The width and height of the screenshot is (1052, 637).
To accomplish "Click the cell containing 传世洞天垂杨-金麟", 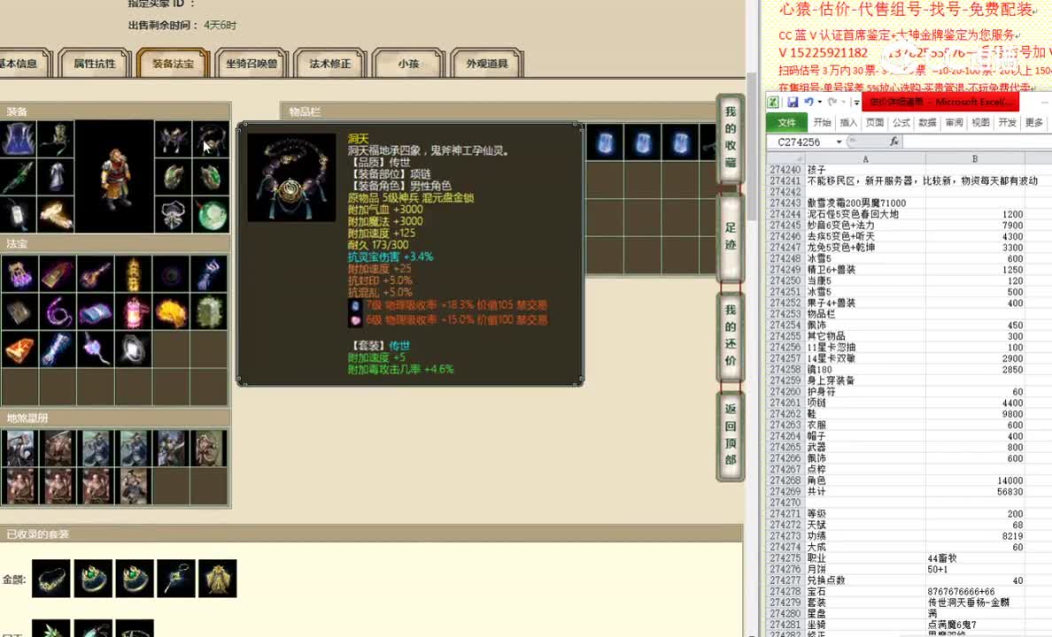I will [x=976, y=602].
